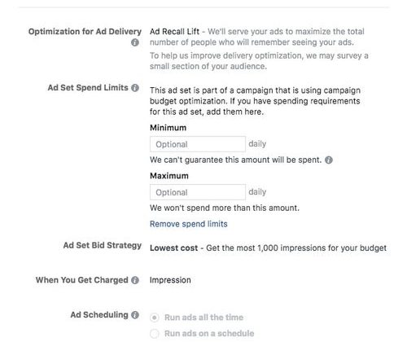The image size is (407, 342).
Task: Click the info icon next to Ad Scheduling
Action: (135, 315)
